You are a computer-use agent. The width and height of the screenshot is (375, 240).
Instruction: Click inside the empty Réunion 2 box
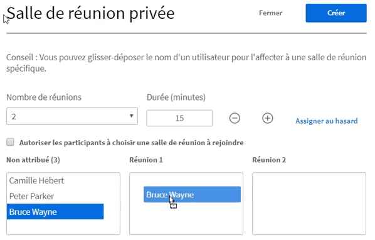[309, 204]
